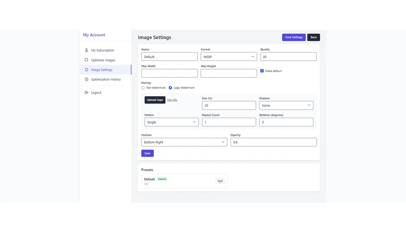
Task: Open the Format dropdown showing WEBP
Action: click(229, 57)
